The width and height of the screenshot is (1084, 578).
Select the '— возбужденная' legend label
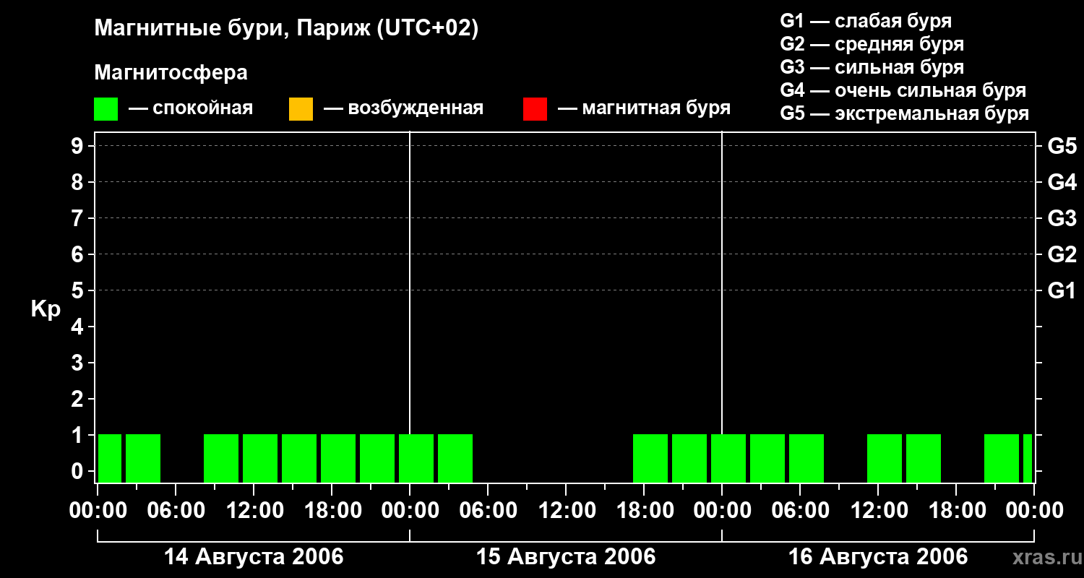point(404,108)
